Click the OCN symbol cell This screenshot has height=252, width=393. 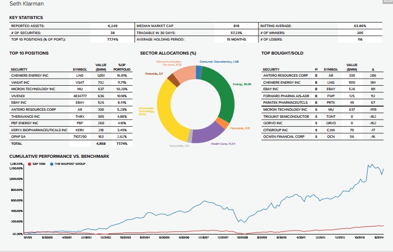click(x=331, y=137)
